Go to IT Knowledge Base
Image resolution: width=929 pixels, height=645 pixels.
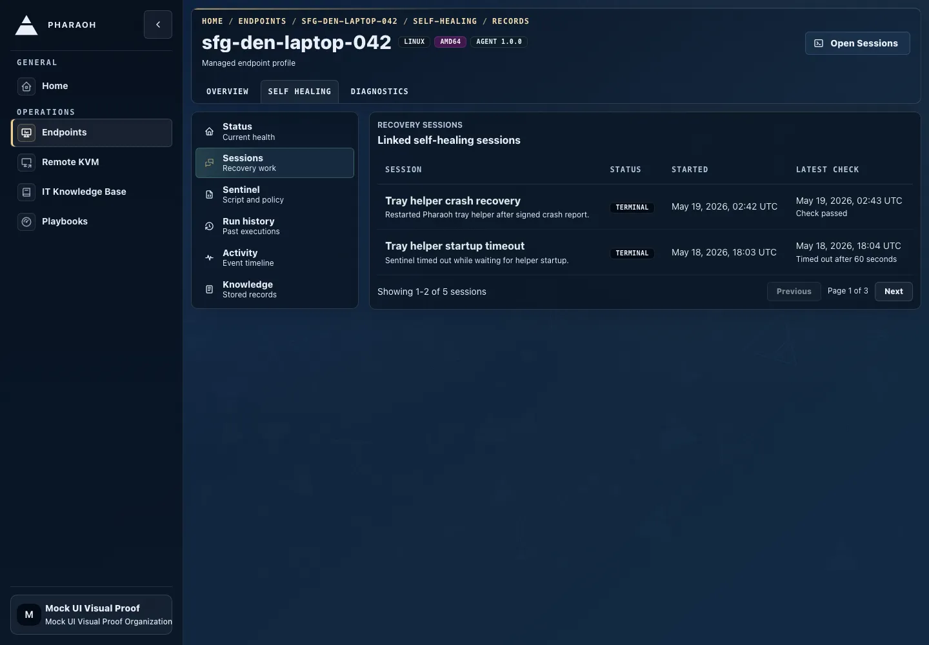92,192
